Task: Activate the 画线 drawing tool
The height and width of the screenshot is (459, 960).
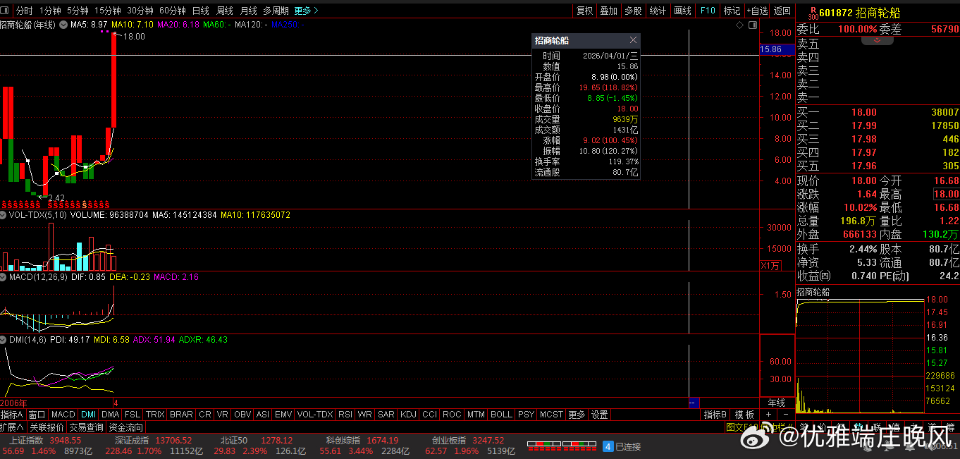Action: tap(682, 11)
